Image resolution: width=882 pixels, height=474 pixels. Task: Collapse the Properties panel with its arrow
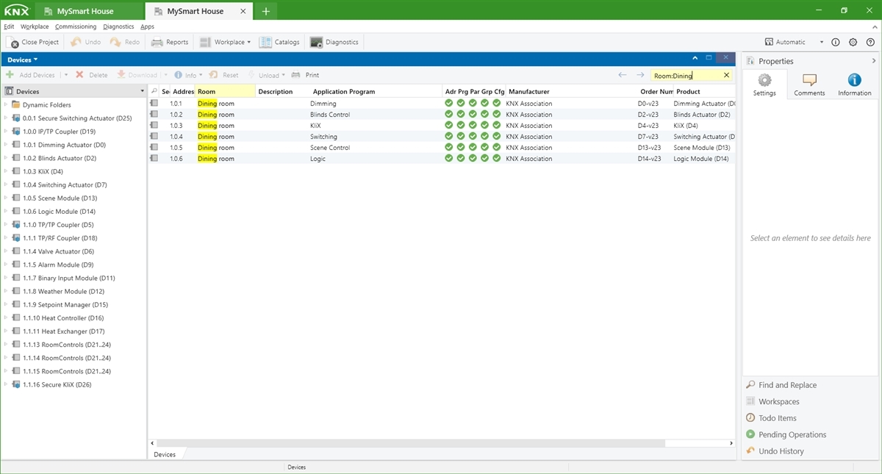click(873, 61)
